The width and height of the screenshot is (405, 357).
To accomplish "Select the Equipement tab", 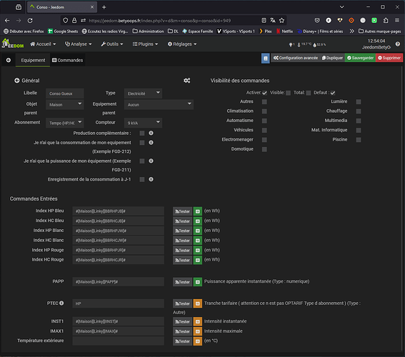I will pyautogui.click(x=33, y=60).
